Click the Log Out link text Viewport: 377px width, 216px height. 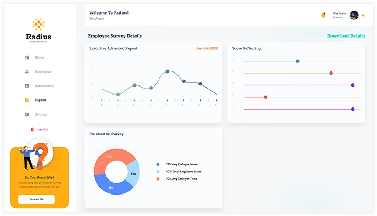[42, 129]
